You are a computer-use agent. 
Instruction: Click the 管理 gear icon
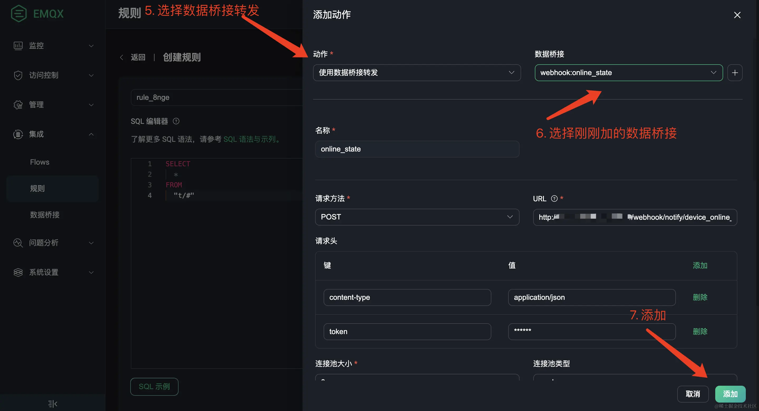[18, 105]
